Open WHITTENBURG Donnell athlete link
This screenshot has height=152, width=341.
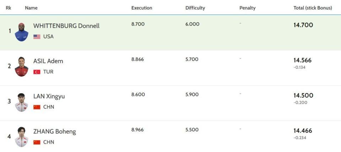coord(66,26)
